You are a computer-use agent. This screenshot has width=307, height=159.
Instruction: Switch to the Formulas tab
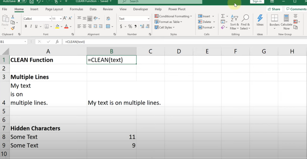[x=76, y=9]
